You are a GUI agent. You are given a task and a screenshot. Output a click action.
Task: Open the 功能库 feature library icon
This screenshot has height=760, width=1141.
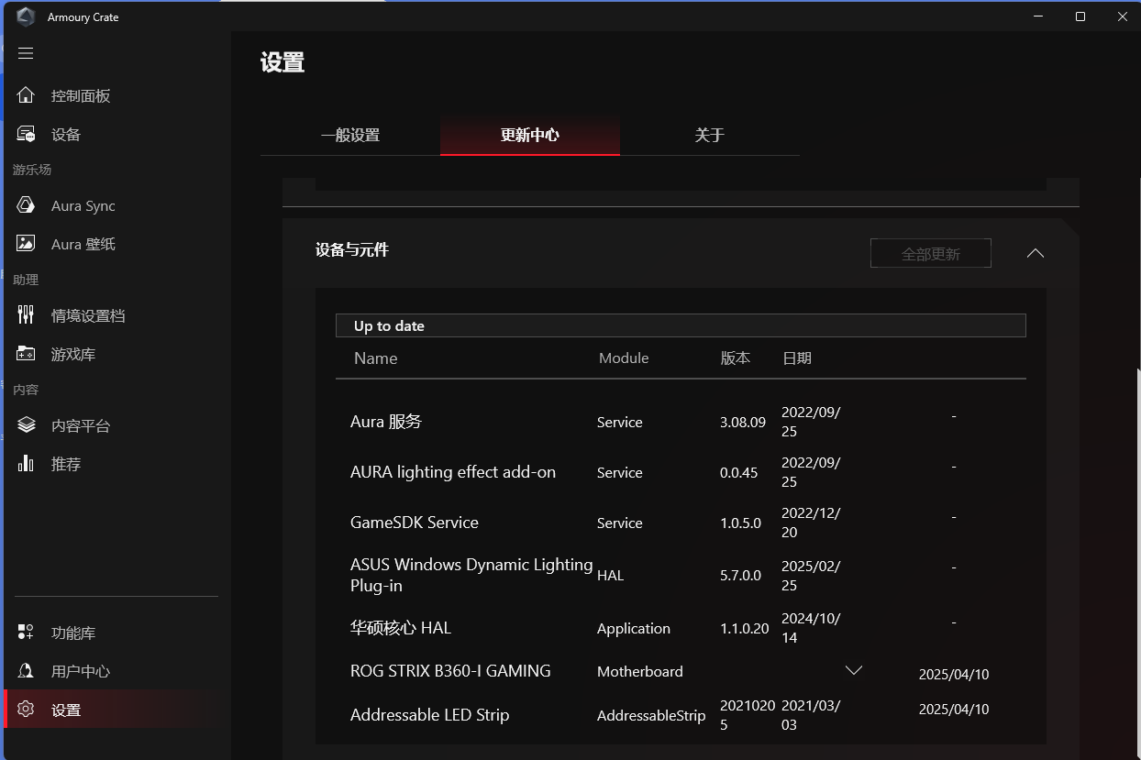(x=26, y=633)
